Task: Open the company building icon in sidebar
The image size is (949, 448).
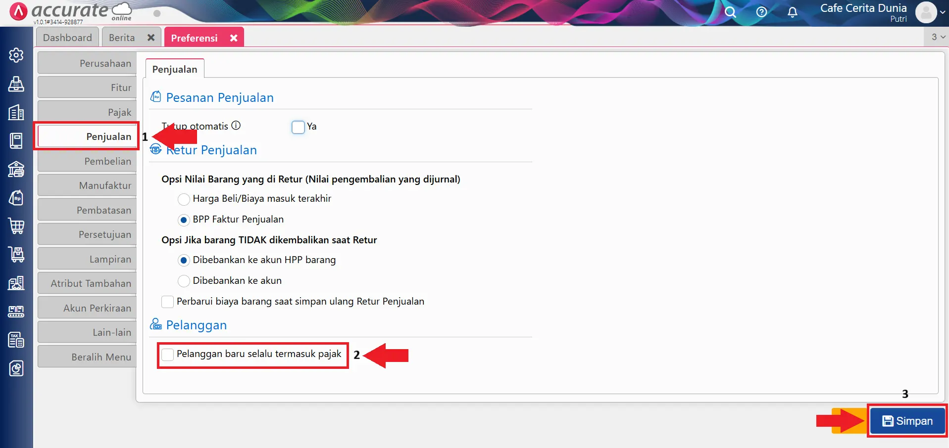Action: coord(16,112)
